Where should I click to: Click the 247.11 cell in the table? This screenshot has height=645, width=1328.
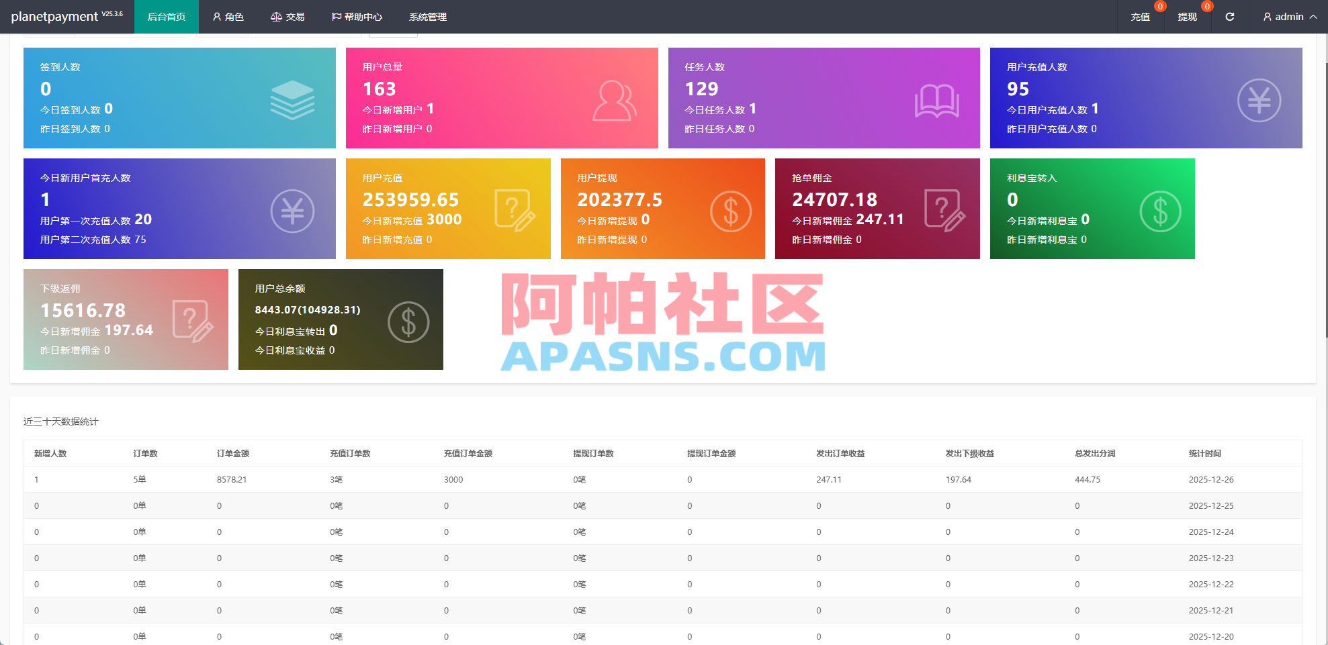pyautogui.click(x=829, y=480)
